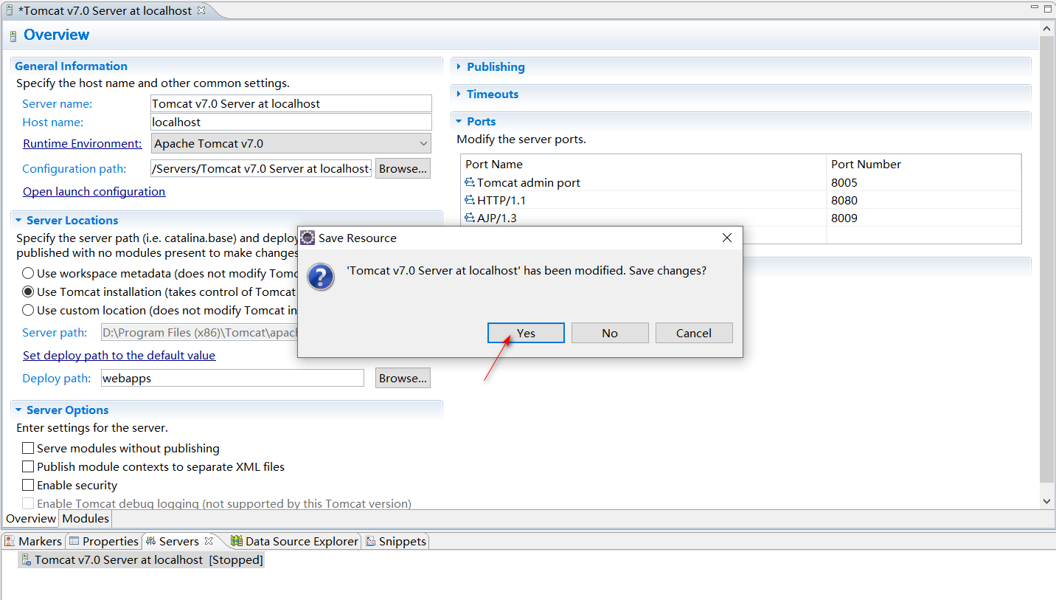1056x600 pixels.
Task: Click the Markers tab icon
Action: tap(10, 541)
